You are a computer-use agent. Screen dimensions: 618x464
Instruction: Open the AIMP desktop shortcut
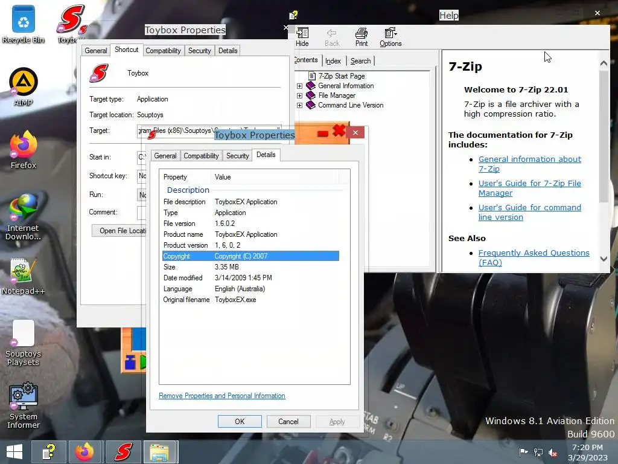(x=24, y=87)
